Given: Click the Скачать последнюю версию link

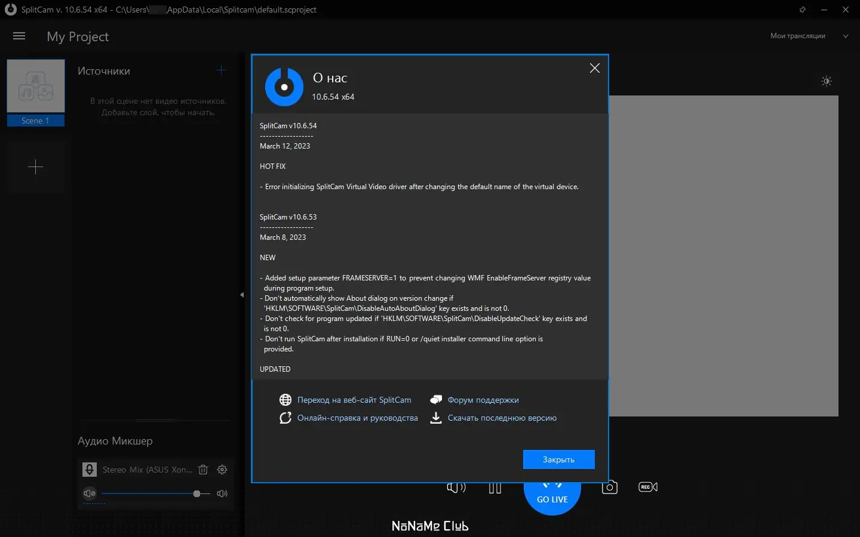Looking at the screenshot, I should tap(502, 418).
